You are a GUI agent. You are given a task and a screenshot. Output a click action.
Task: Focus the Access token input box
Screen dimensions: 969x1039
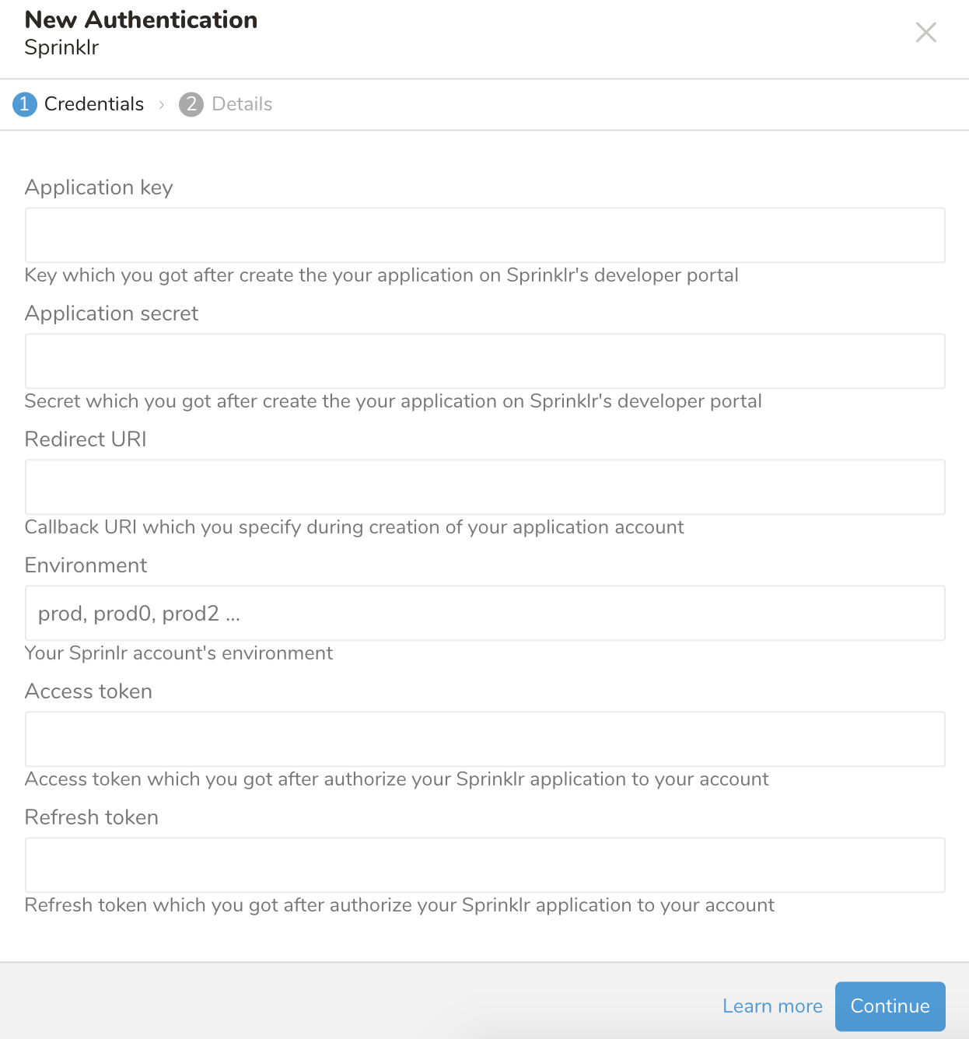[484, 739]
